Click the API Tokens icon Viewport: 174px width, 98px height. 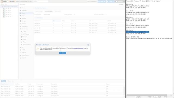22,34
